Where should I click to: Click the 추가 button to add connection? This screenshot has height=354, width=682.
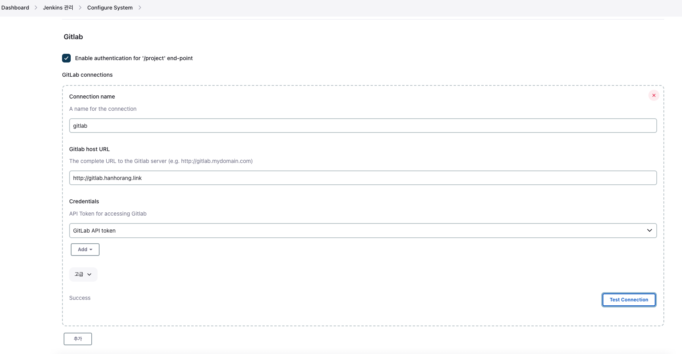click(x=78, y=339)
